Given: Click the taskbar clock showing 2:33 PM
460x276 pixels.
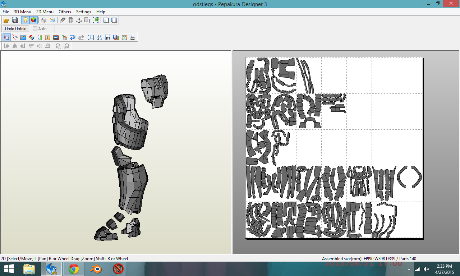Looking at the screenshot, I should [x=445, y=269].
